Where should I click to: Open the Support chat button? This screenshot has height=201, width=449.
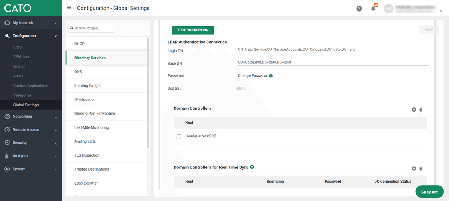point(429,192)
